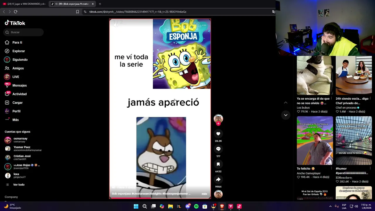The height and width of the screenshot is (211, 375).
Task: Toggle the video mute speaker icon
Action: 116,25
